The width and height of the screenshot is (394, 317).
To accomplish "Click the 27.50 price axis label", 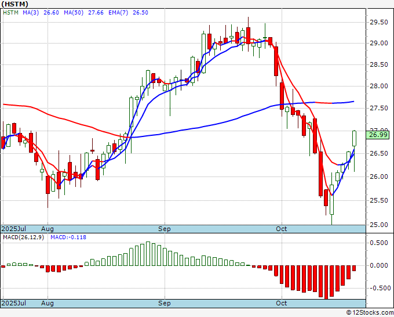I will [379, 108].
